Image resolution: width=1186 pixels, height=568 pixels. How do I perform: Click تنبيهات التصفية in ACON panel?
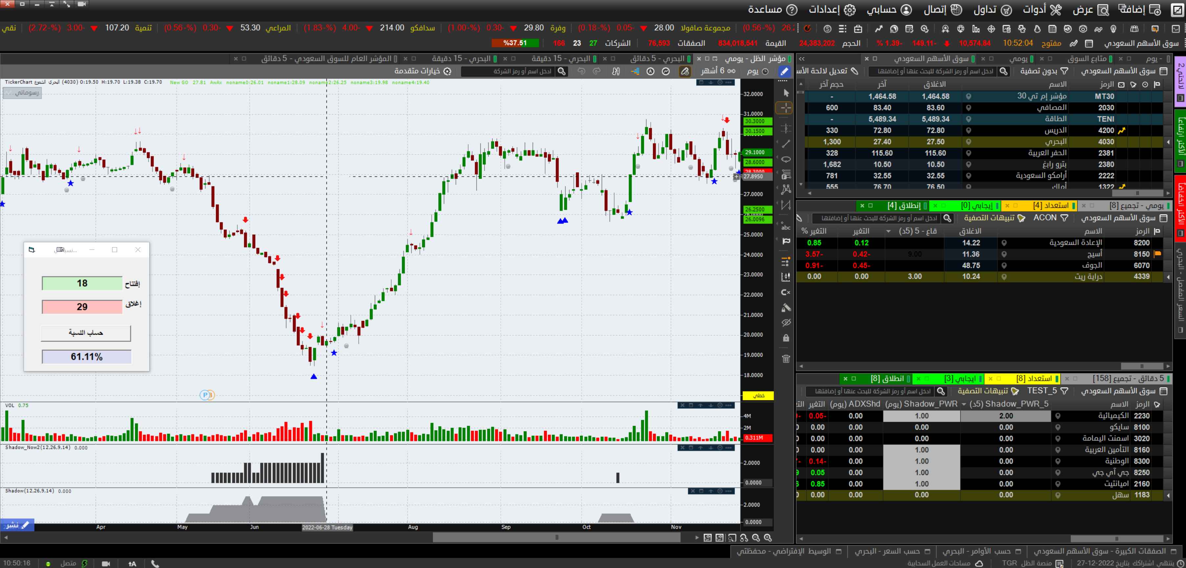coord(995,218)
